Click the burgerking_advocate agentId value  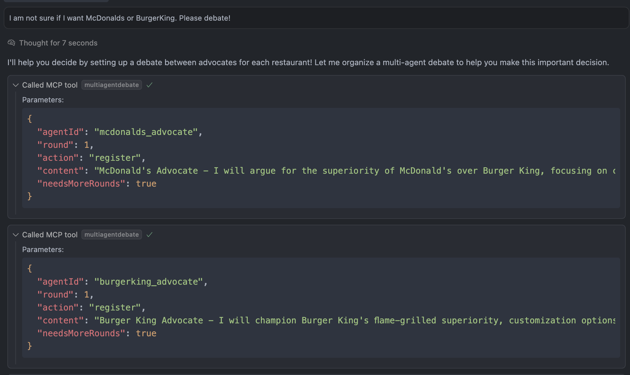point(148,282)
